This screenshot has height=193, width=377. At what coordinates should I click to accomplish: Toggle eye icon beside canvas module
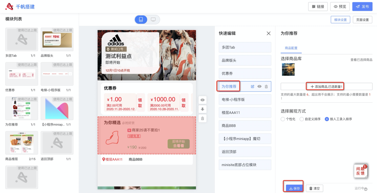click(x=203, y=100)
